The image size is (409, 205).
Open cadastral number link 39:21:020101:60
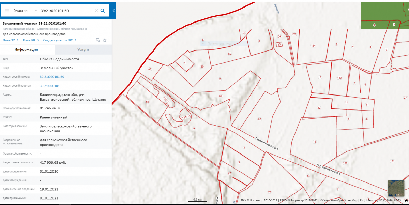pyautogui.click(x=52, y=77)
